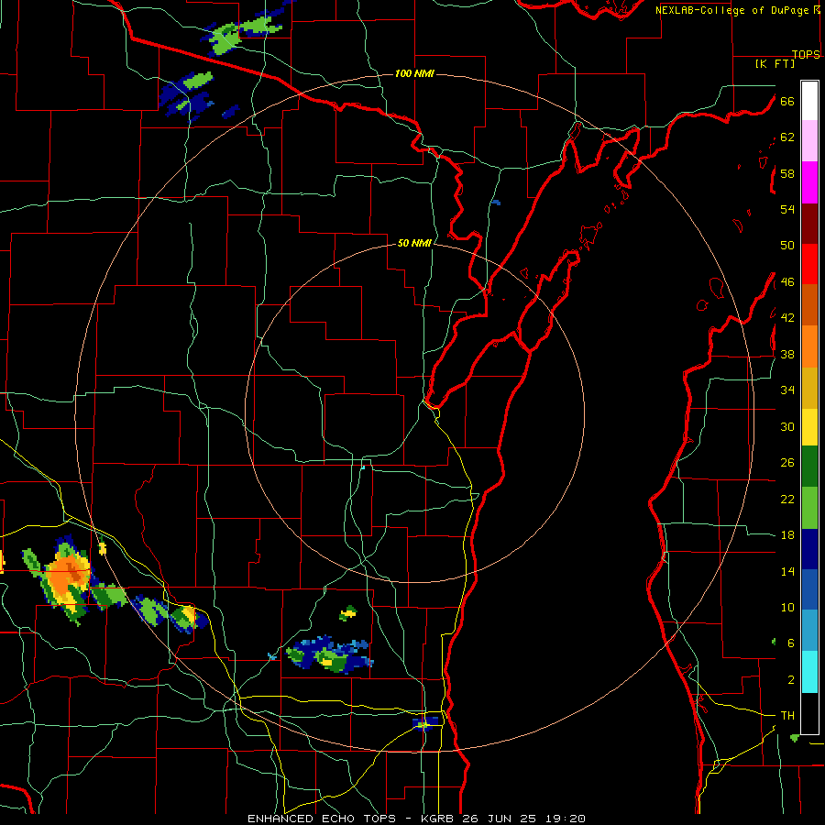Click the '42' legend value
Viewport: 825px width, 825px height.
787,318
